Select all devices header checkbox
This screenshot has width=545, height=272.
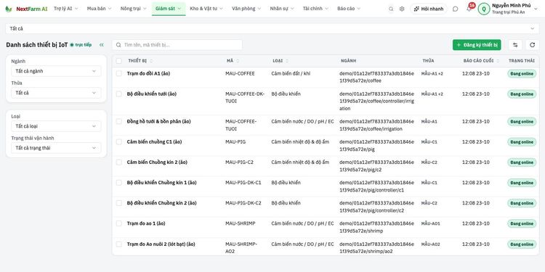point(119,61)
